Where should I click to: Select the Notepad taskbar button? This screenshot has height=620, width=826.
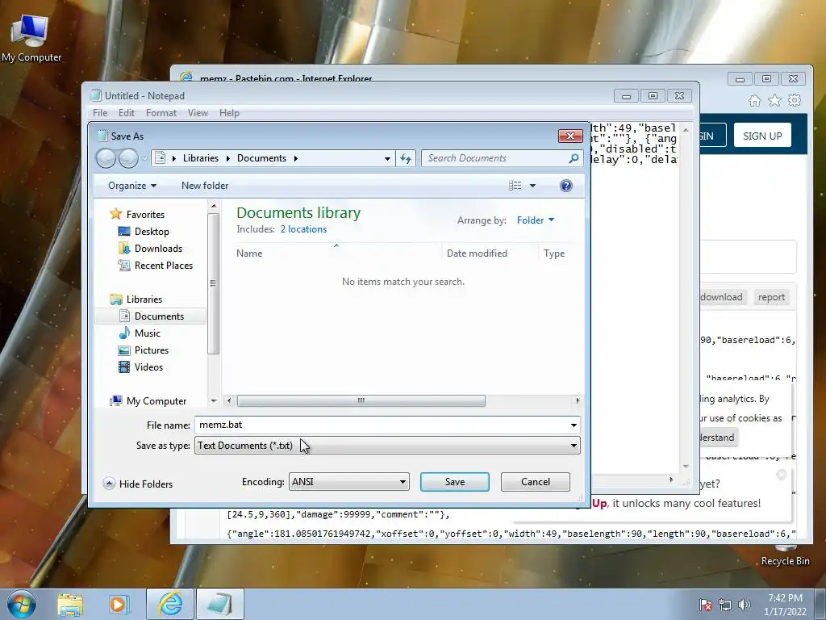coord(220,604)
